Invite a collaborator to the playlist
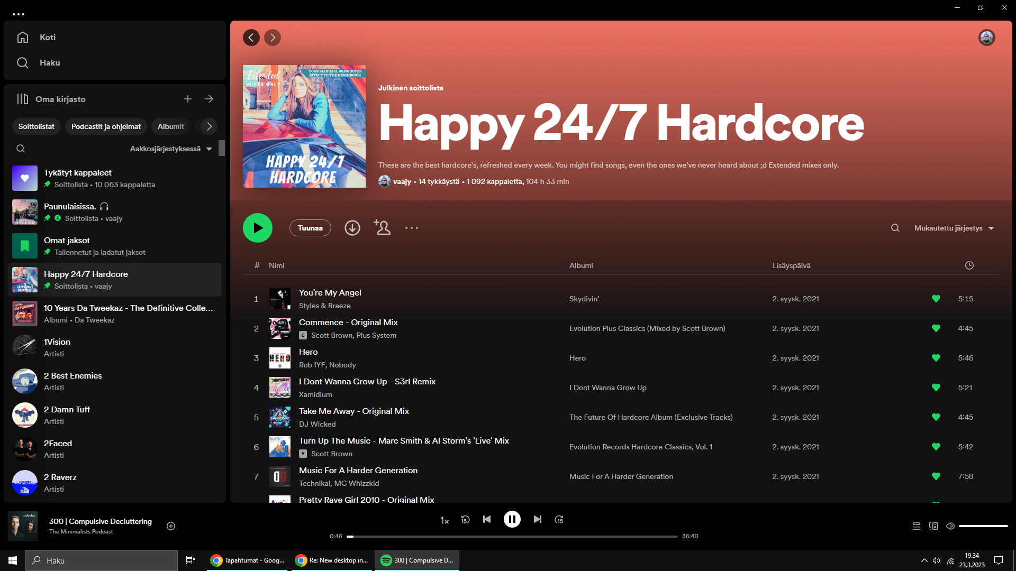 click(382, 227)
